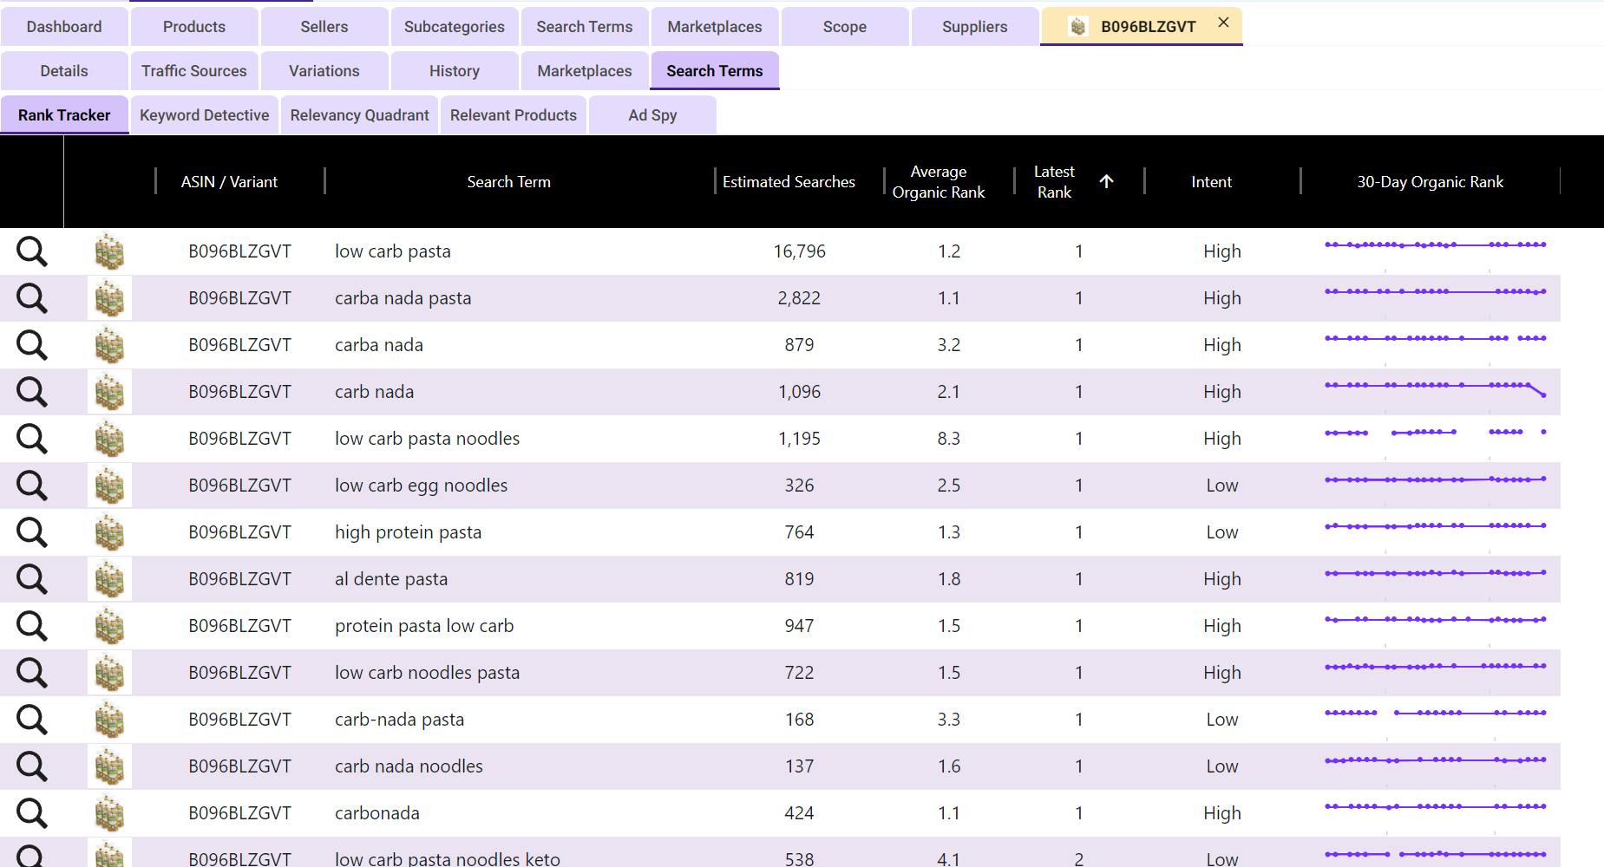Open product-level Marketplaces sub-tab

coord(585,71)
